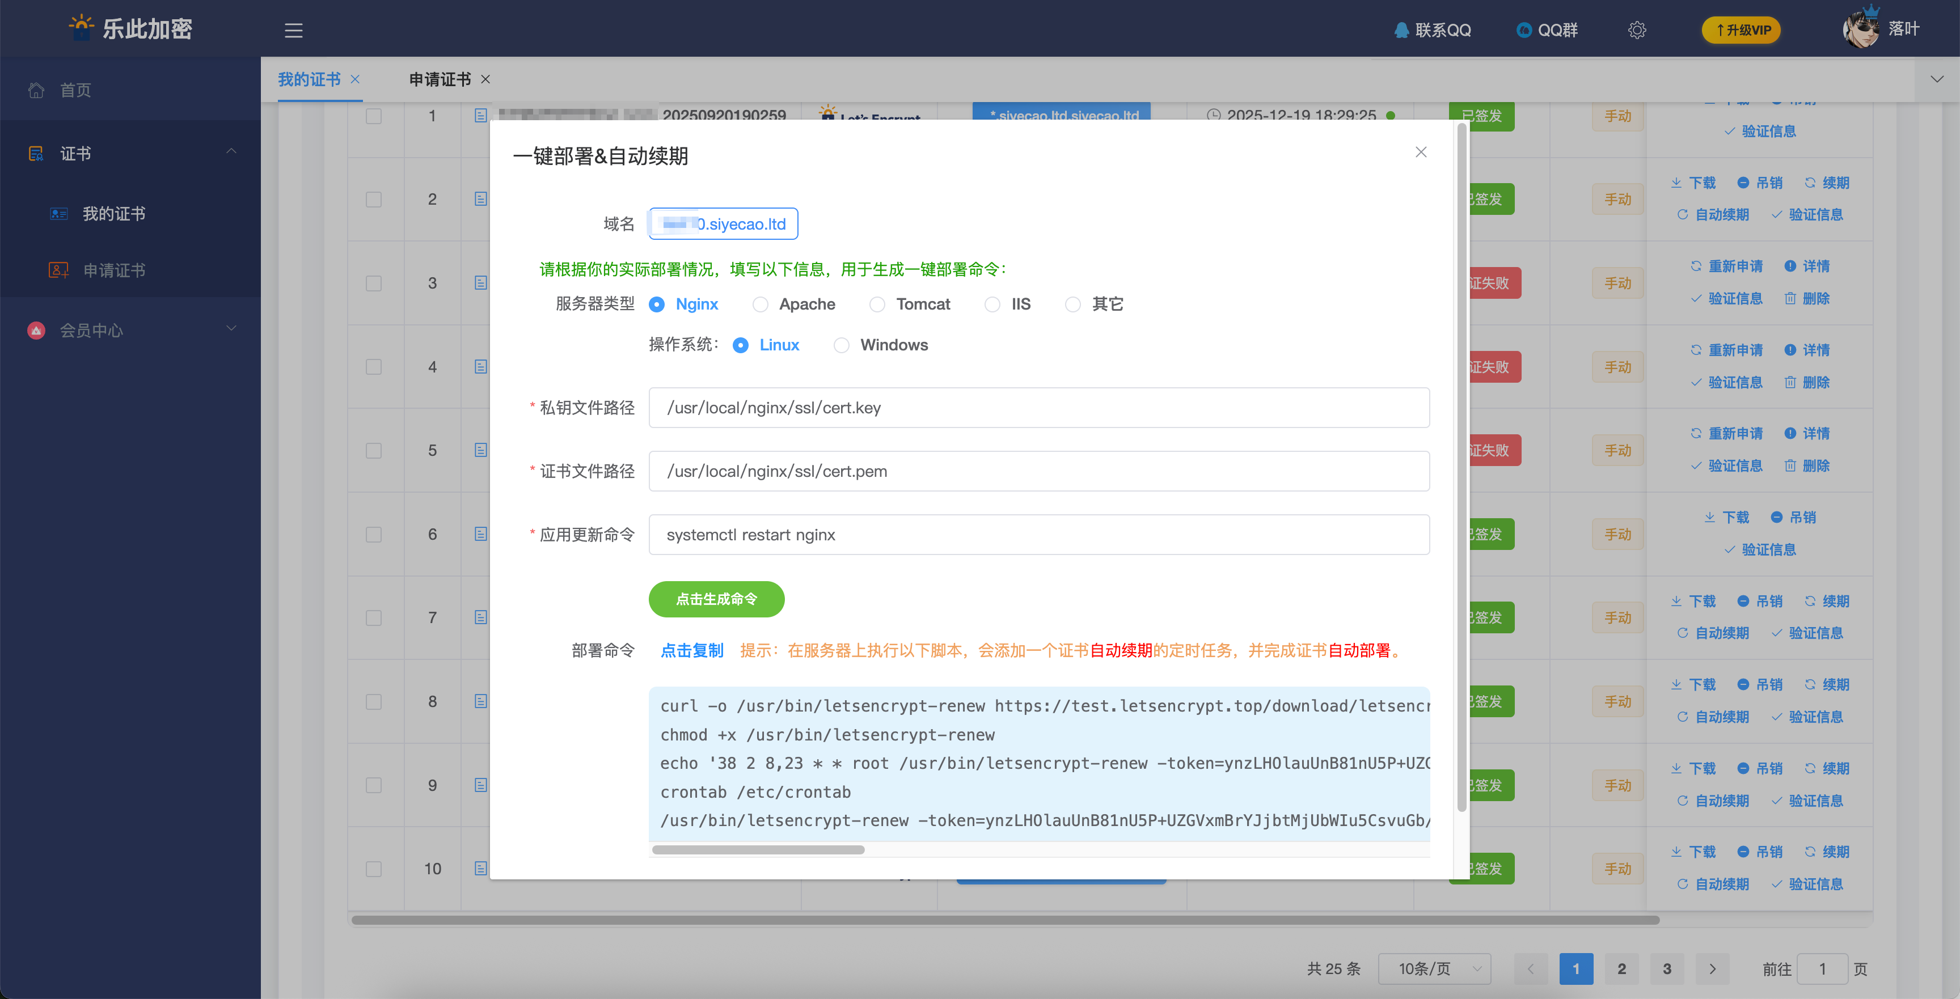
Task: Open the QQ群 group link
Action: pyautogui.click(x=1547, y=29)
